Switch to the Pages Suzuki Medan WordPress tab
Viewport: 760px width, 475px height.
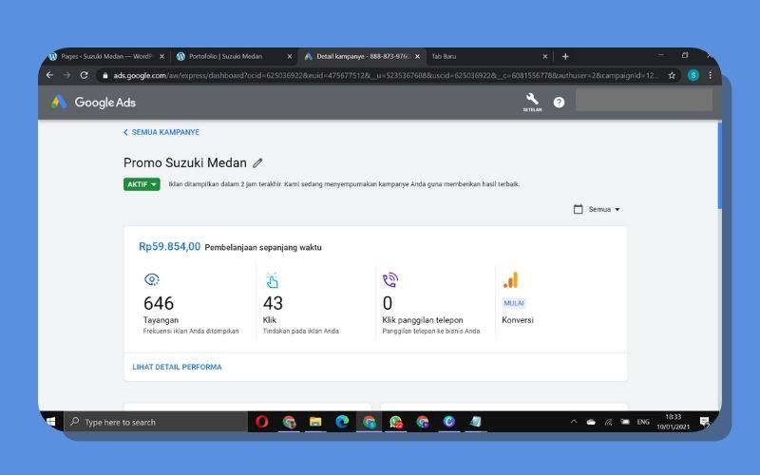pos(105,56)
